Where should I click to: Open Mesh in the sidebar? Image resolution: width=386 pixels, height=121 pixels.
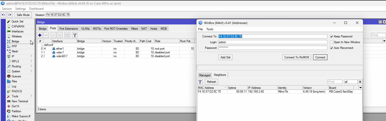pos(15,51)
